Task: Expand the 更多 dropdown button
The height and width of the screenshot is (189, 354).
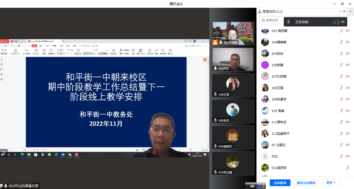Action: coord(331,183)
